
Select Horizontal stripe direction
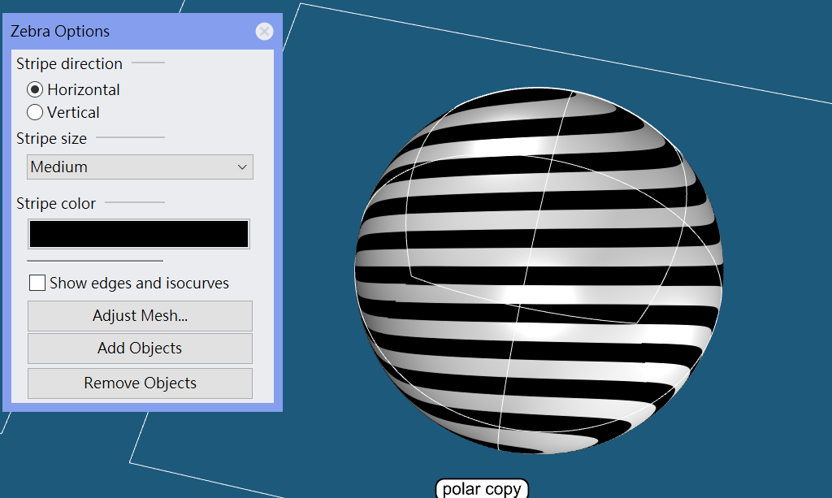[x=35, y=89]
